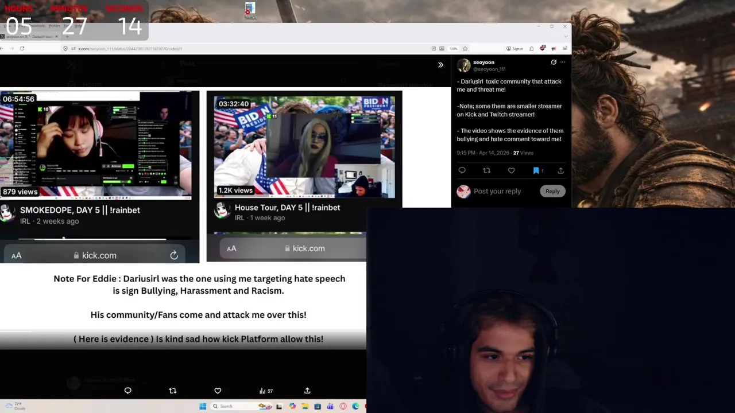
Task: Bookmark this page with the star icon
Action: point(465,49)
